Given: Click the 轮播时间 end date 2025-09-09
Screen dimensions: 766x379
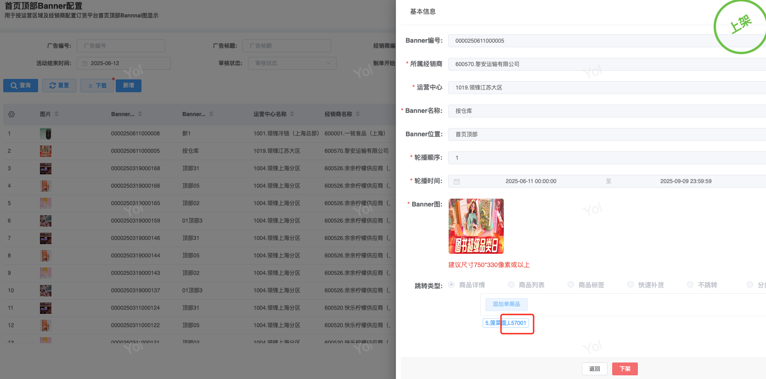Looking at the screenshot, I should [686, 181].
